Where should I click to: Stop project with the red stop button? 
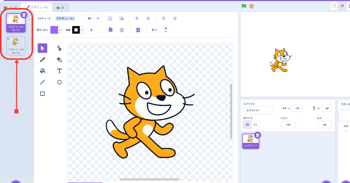[252, 6]
